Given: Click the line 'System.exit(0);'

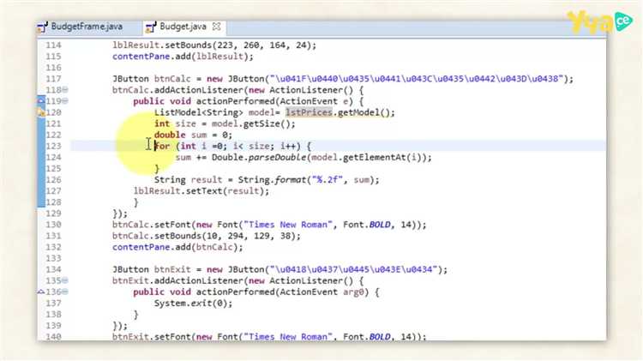Looking at the screenshot, I should pos(193,304).
